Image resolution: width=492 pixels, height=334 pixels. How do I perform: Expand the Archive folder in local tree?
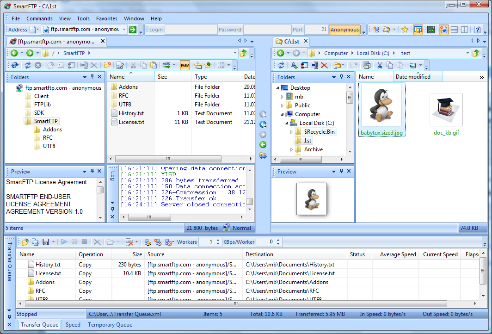point(292,149)
